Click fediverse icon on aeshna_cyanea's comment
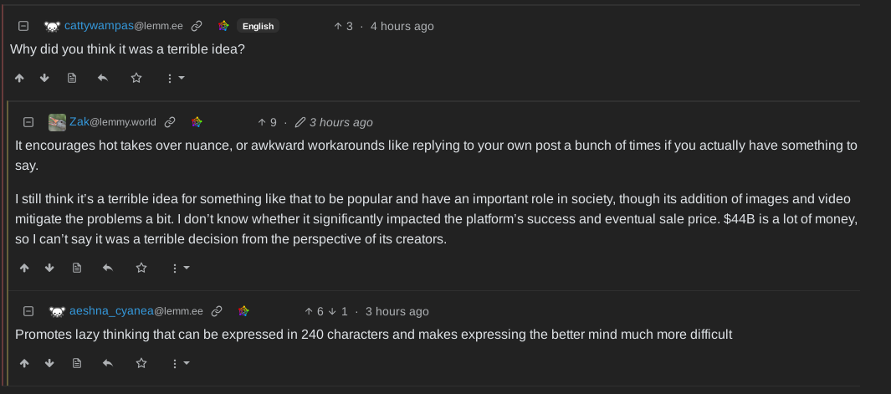This screenshot has width=891, height=394. pyautogui.click(x=243, y=311)
